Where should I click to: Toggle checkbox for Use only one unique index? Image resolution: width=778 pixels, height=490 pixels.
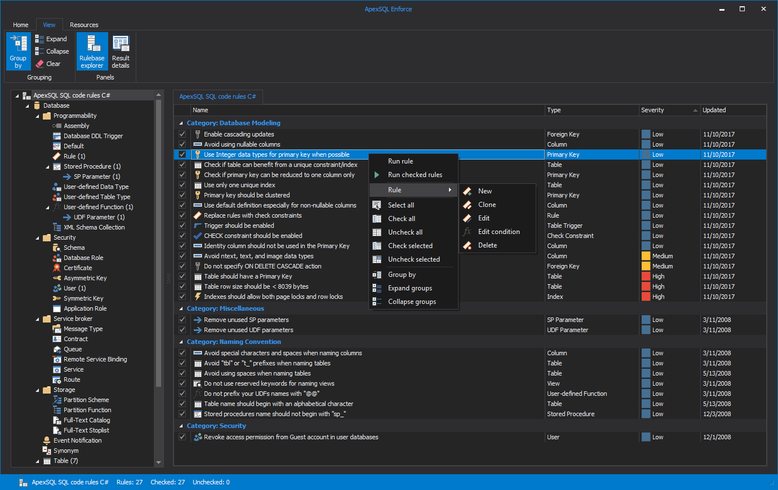point(182,185)
